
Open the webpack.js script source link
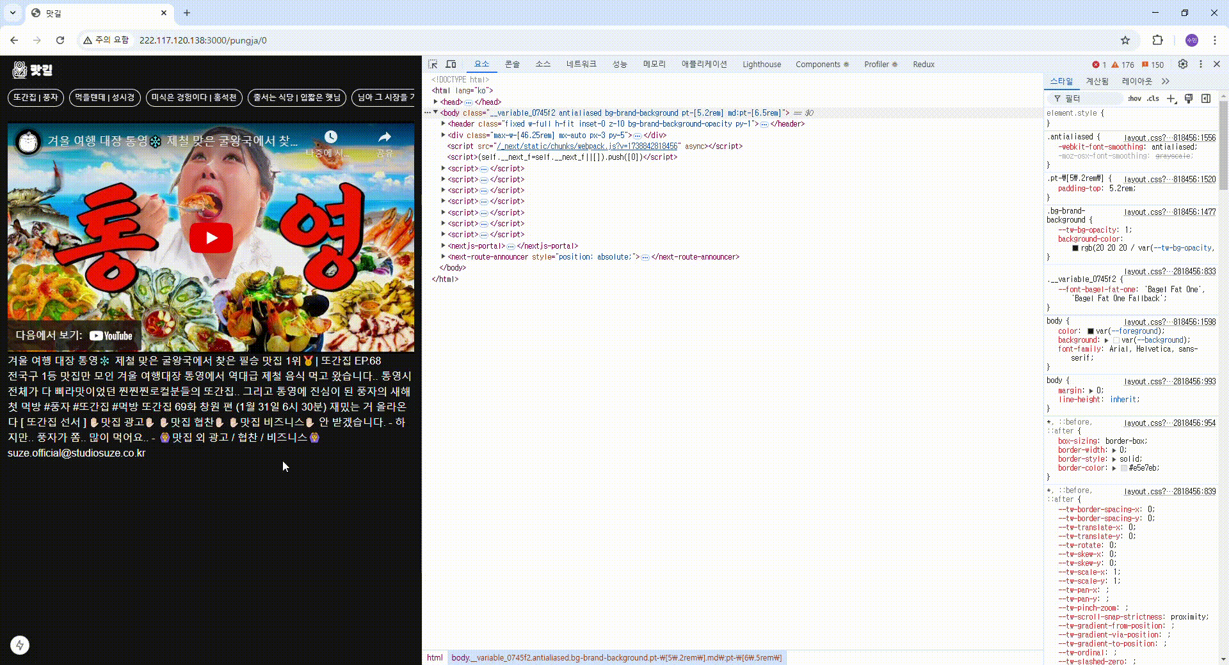pos(587,146)
